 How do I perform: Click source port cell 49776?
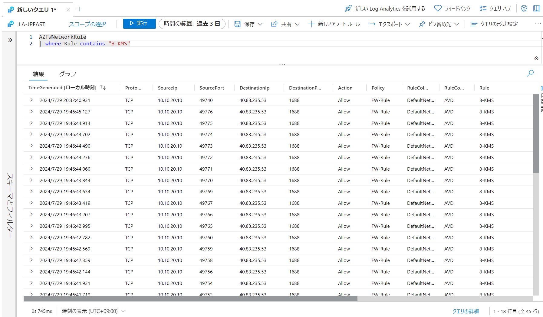pos(206,112)
